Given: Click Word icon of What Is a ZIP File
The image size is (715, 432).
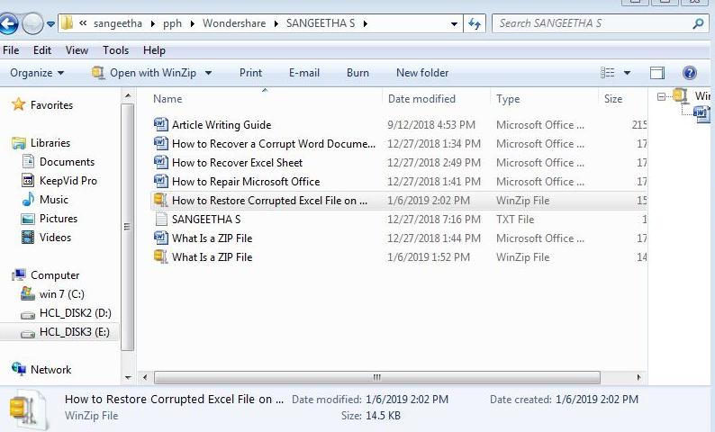Looking at the screenshot, I should [160, 238].
